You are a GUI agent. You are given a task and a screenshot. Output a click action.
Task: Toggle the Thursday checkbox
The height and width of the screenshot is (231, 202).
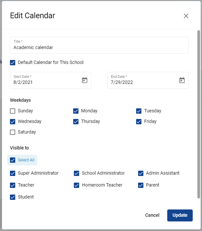76,122
